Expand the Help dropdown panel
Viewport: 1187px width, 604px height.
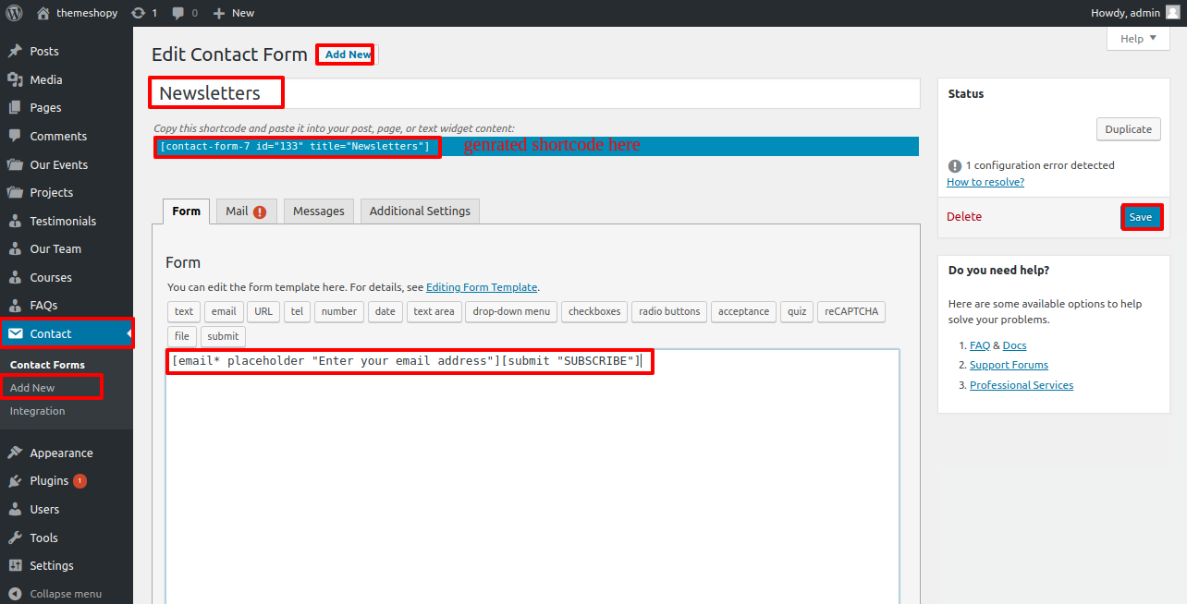coord(1137,39)
